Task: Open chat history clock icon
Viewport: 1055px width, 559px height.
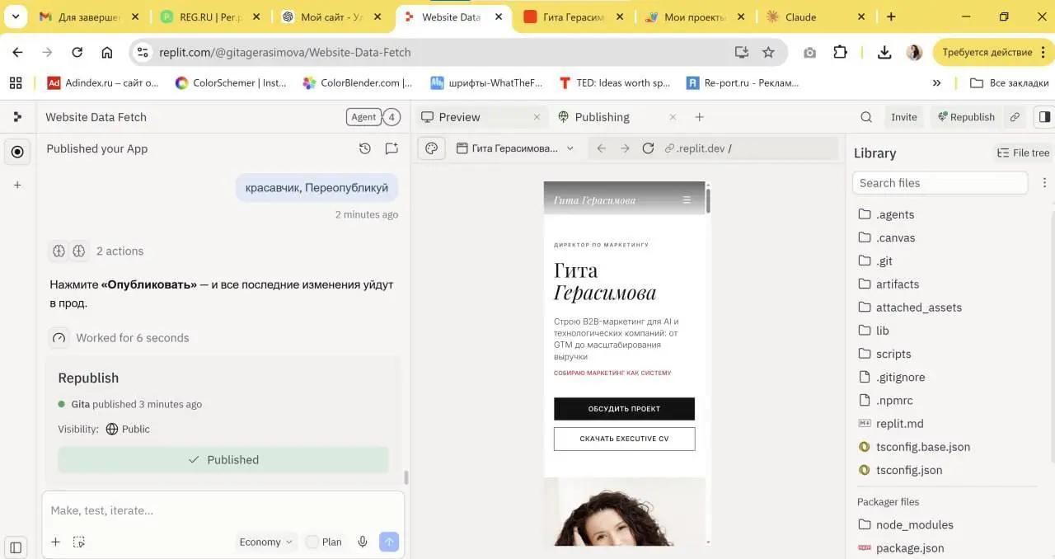Action: (x=365, y=149)
